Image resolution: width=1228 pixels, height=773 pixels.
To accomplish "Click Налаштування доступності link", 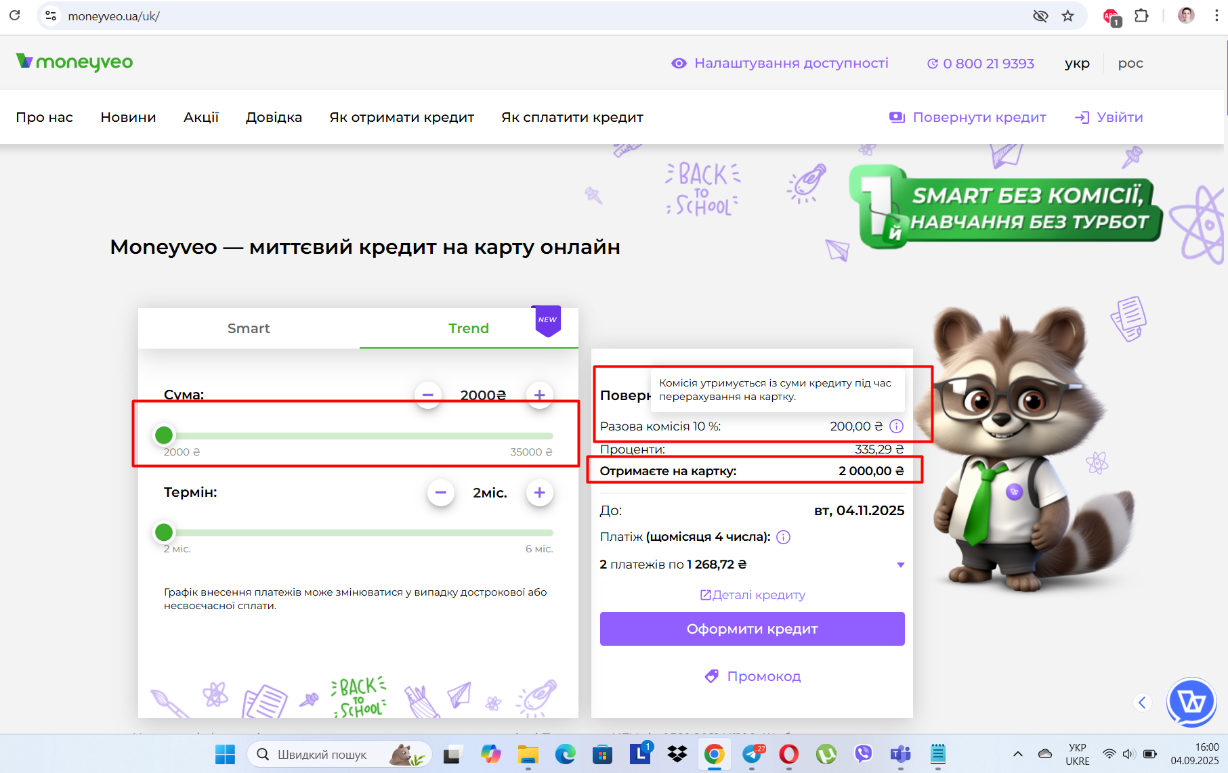I will pos(791,63).
